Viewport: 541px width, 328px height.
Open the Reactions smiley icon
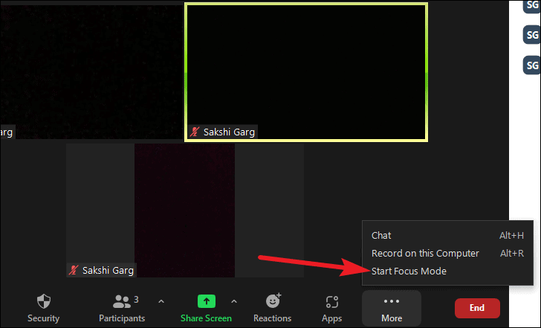coord(273,300)
